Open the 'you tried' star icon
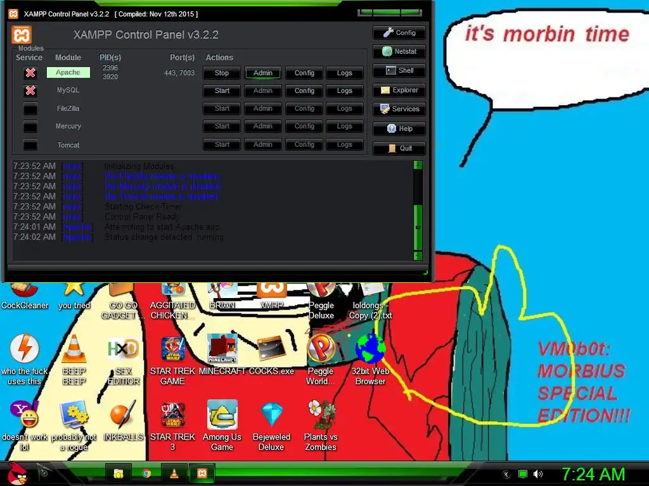This screenshot has width=649, height=486. tap(74, 296)
